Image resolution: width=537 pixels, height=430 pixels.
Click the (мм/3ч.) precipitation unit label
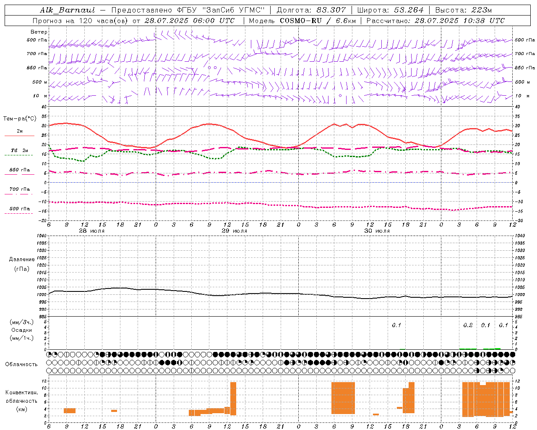pos(22,322)
